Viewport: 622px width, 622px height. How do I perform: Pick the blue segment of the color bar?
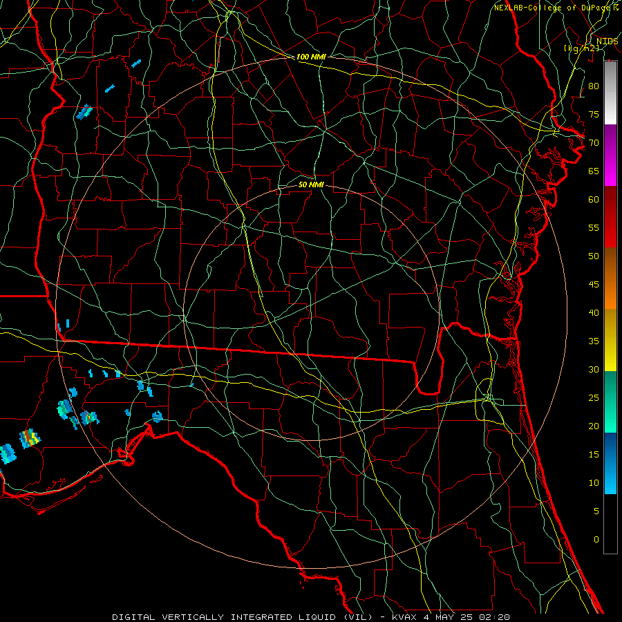pos(610,463)
